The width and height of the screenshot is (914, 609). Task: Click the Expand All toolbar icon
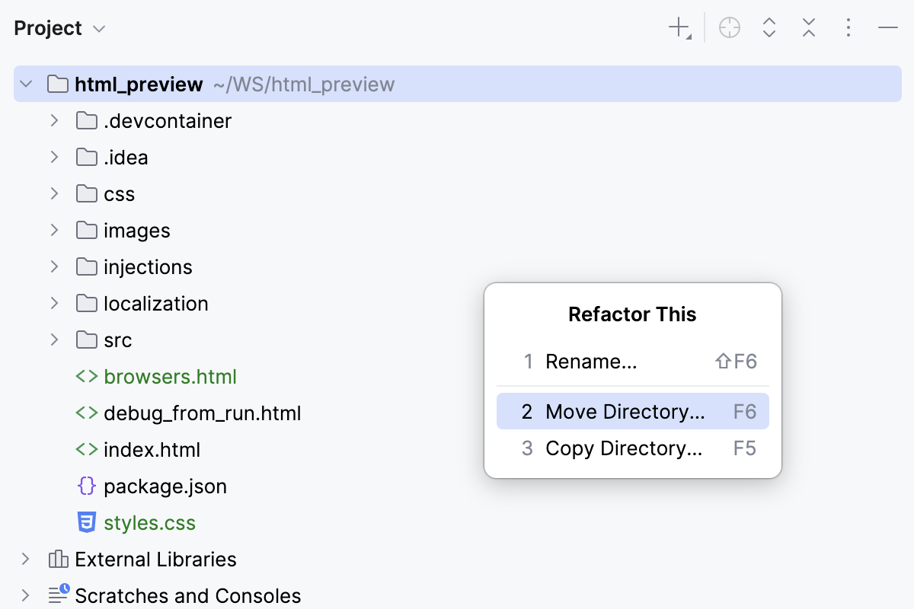click(x=769, y=29)
